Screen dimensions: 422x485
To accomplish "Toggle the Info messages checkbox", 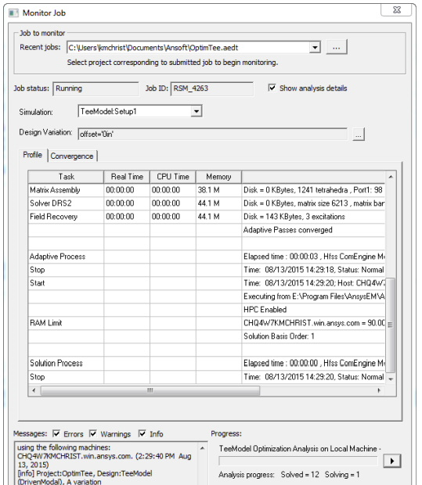I will 142,433.
